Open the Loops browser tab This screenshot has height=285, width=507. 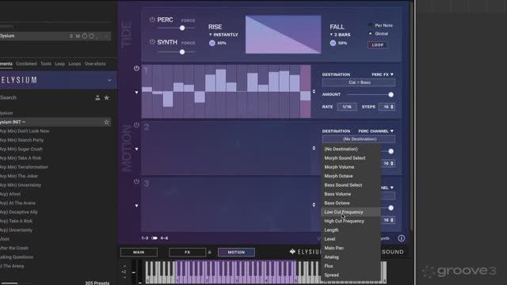pyautogui.click(x=74, y=64)
